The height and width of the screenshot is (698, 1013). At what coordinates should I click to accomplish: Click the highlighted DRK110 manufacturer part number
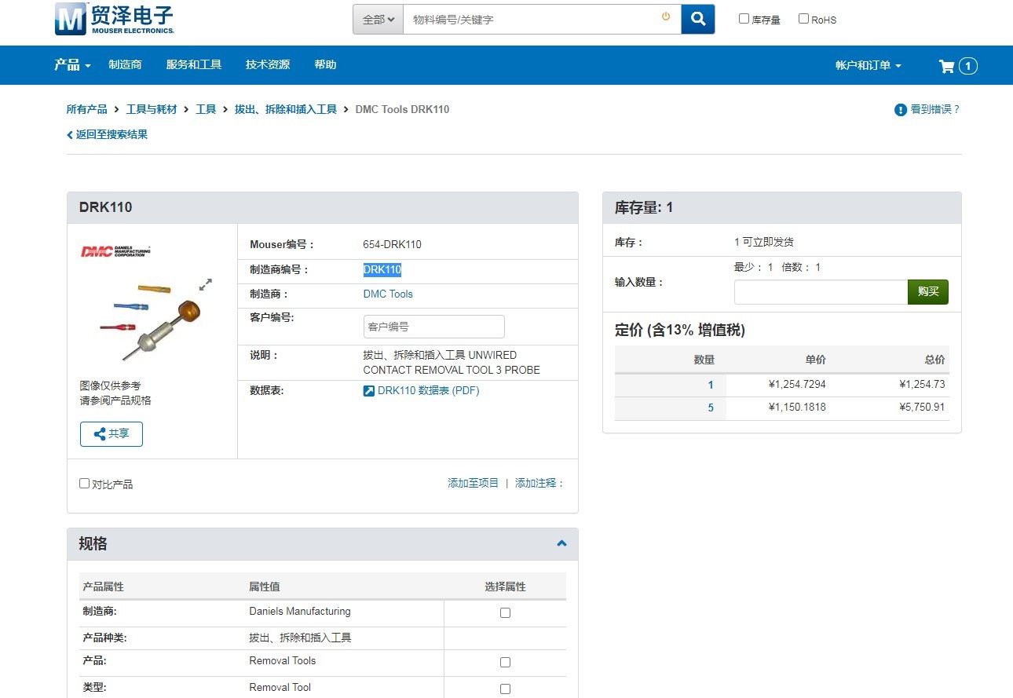click(x=382, y=270)
